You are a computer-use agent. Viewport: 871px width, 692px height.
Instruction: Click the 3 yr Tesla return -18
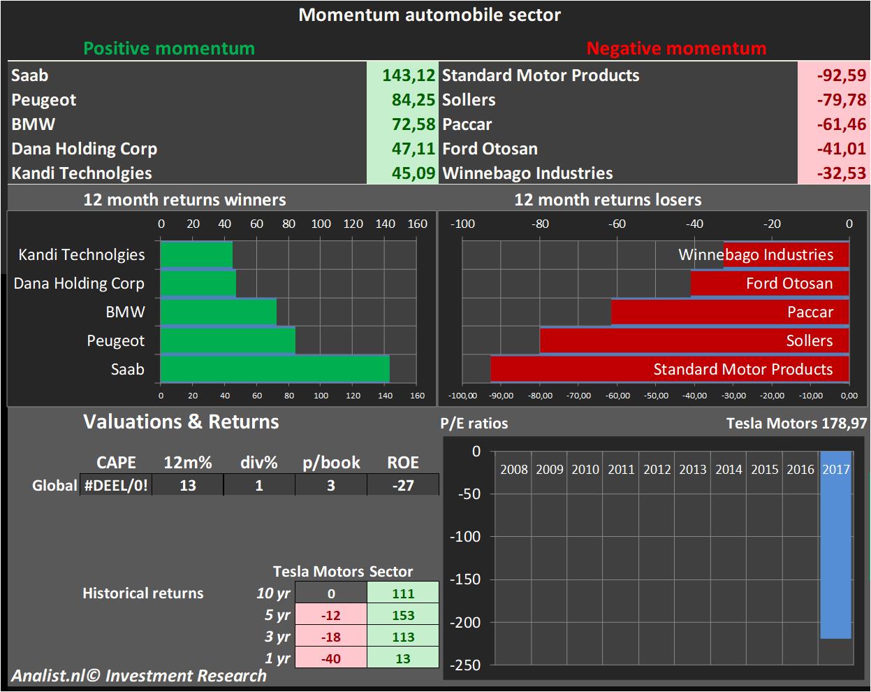click(331, 637)
